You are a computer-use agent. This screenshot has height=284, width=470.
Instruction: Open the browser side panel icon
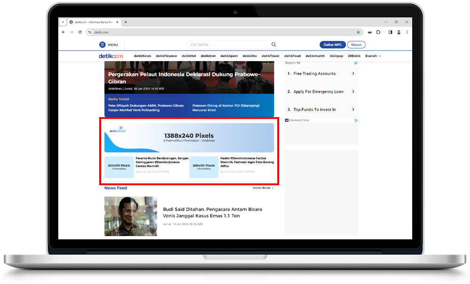390,32
